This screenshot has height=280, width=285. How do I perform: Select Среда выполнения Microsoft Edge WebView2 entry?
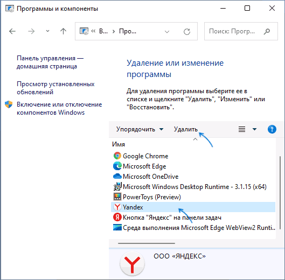click(x=199, y=227)
